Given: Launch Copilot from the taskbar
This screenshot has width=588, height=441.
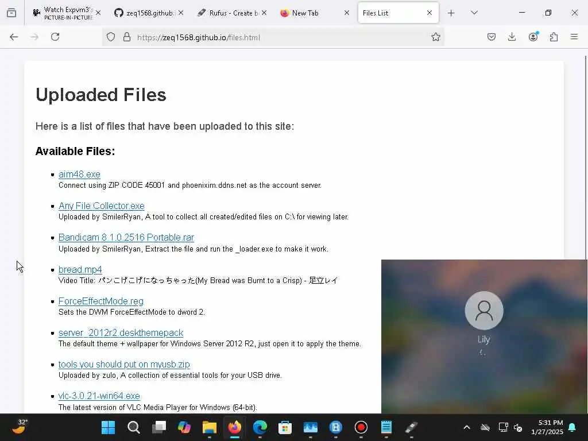Looking at the screenshot, I should 184,427.
